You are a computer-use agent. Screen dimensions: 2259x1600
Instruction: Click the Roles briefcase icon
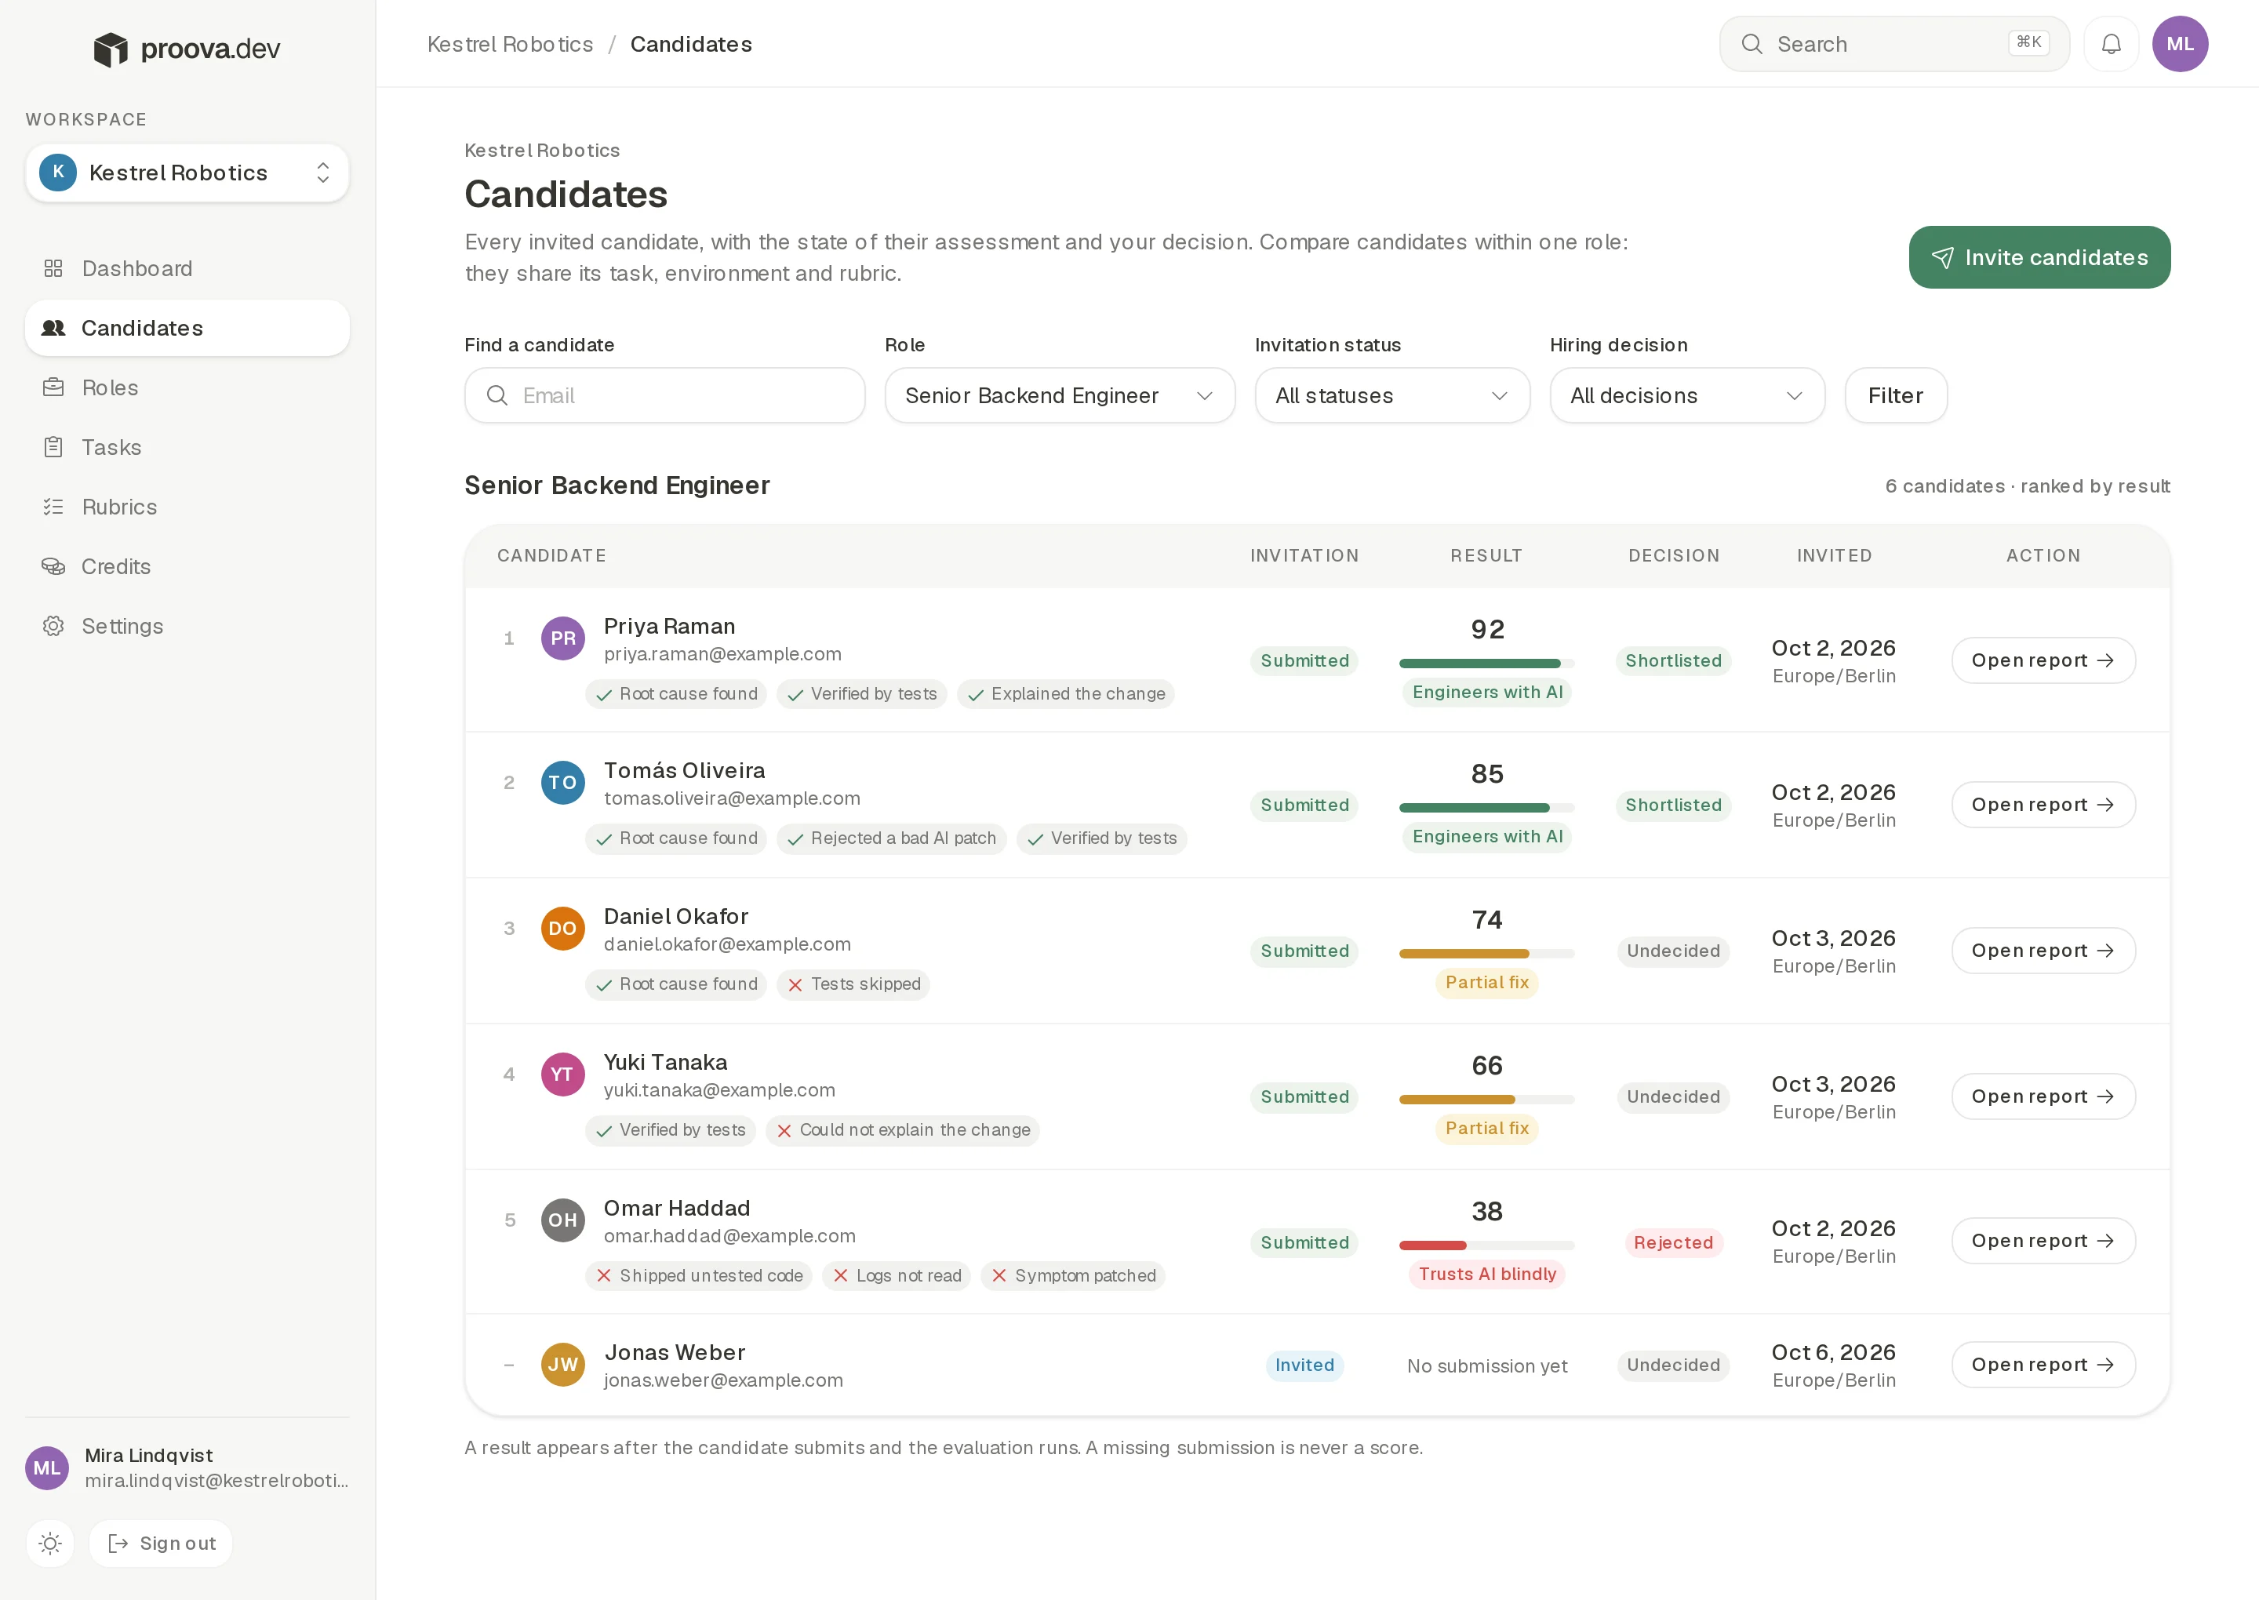click(x=53, y=387)
